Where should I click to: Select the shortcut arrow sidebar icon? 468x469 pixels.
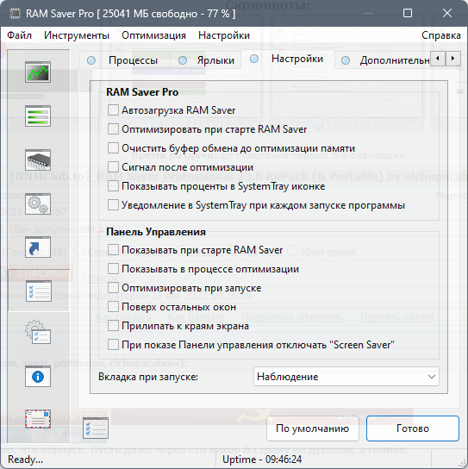click(38, 247)
